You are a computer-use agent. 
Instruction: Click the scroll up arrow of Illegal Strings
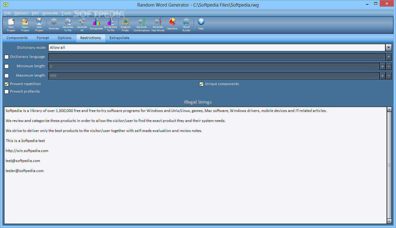tap(389, 109)
